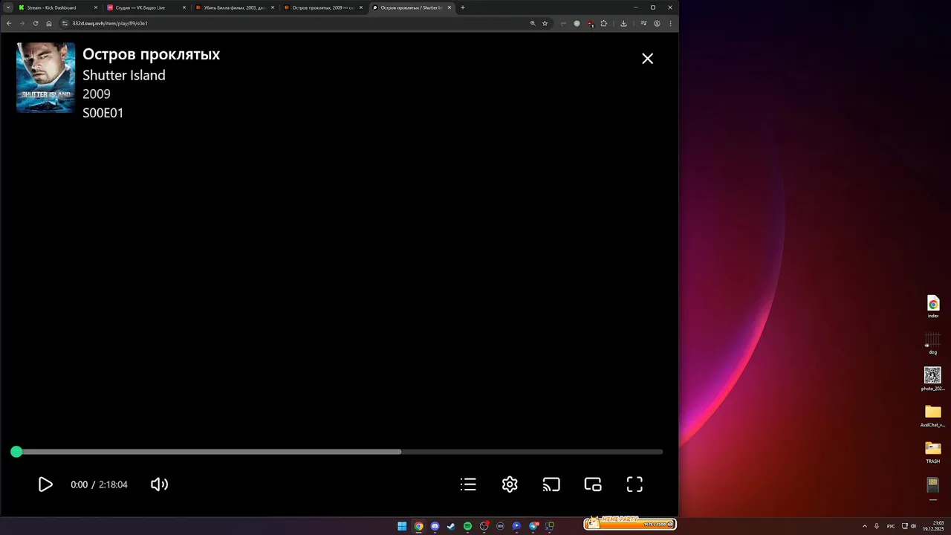
Task: Click the tray microphone icon
Action: (877, 526)
